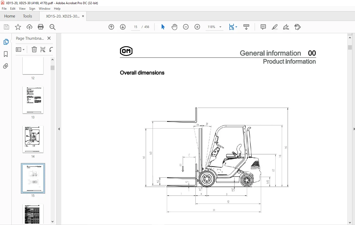
Task: Click the total page count 456
Action: point(147,27)
